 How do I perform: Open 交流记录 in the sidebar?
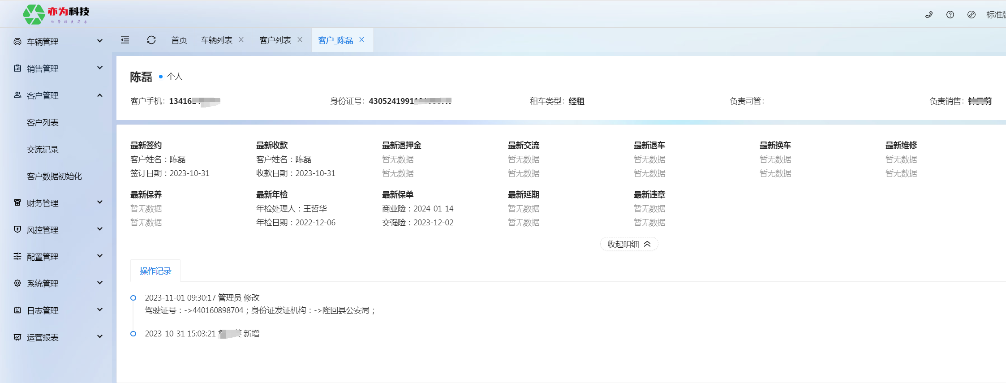click(x=43, y=149)
